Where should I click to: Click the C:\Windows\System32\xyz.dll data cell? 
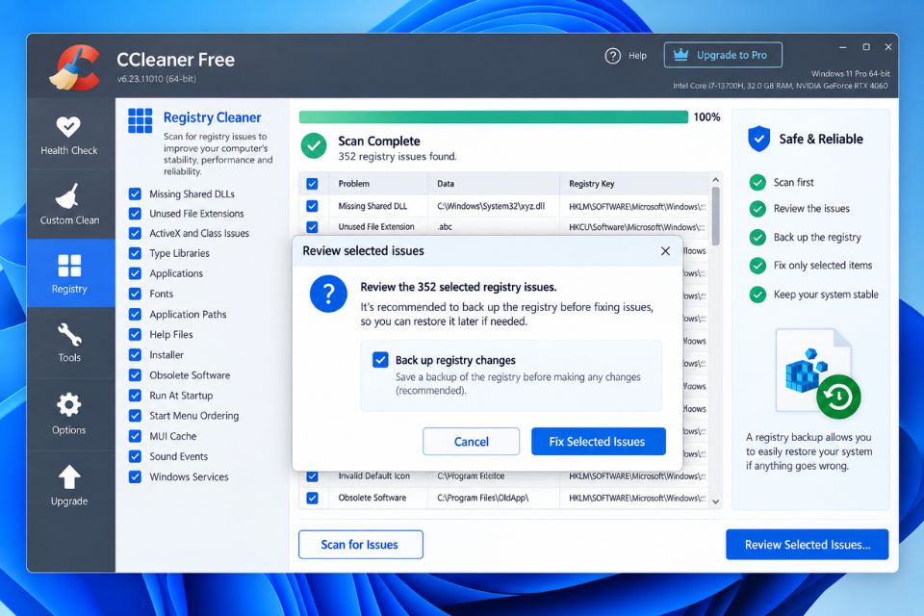[x=491, y=206]
